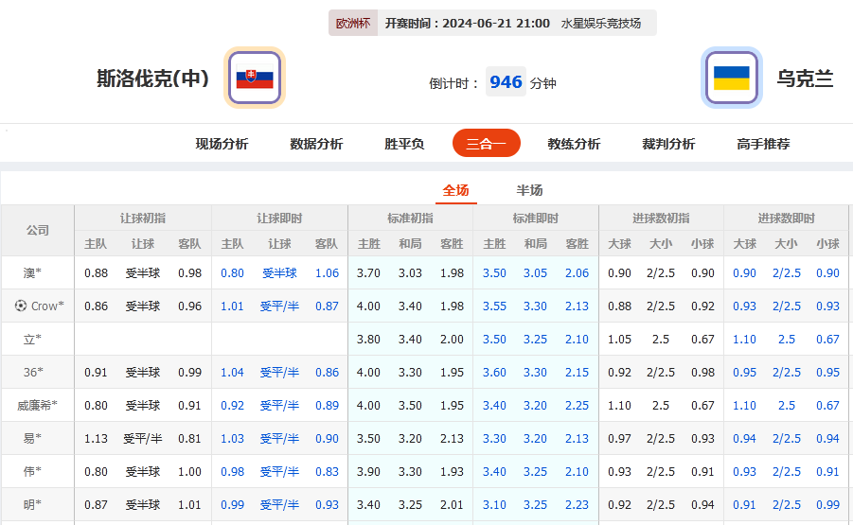853x525 pixels.
Task: Switch to the 胜平负 tab
Action: [404, 144]
